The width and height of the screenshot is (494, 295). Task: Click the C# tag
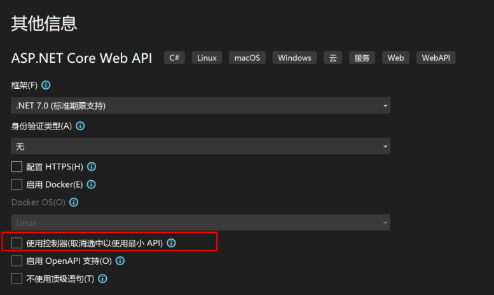point(174,58)
